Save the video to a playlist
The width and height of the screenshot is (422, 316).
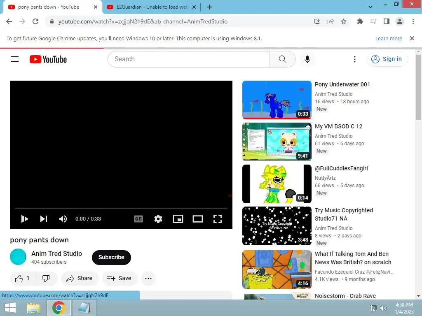[x=119, y=279]
